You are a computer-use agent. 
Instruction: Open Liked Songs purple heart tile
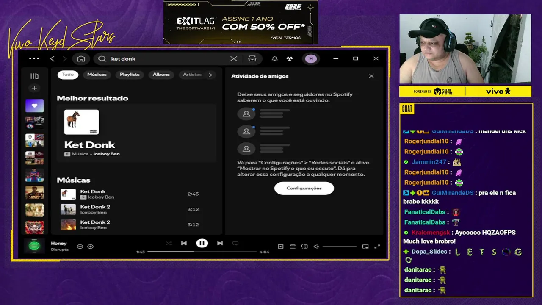point(34,105)
